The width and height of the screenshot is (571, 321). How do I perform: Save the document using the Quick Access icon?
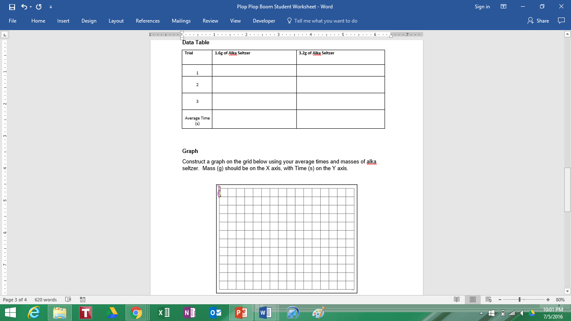(12, 7)
